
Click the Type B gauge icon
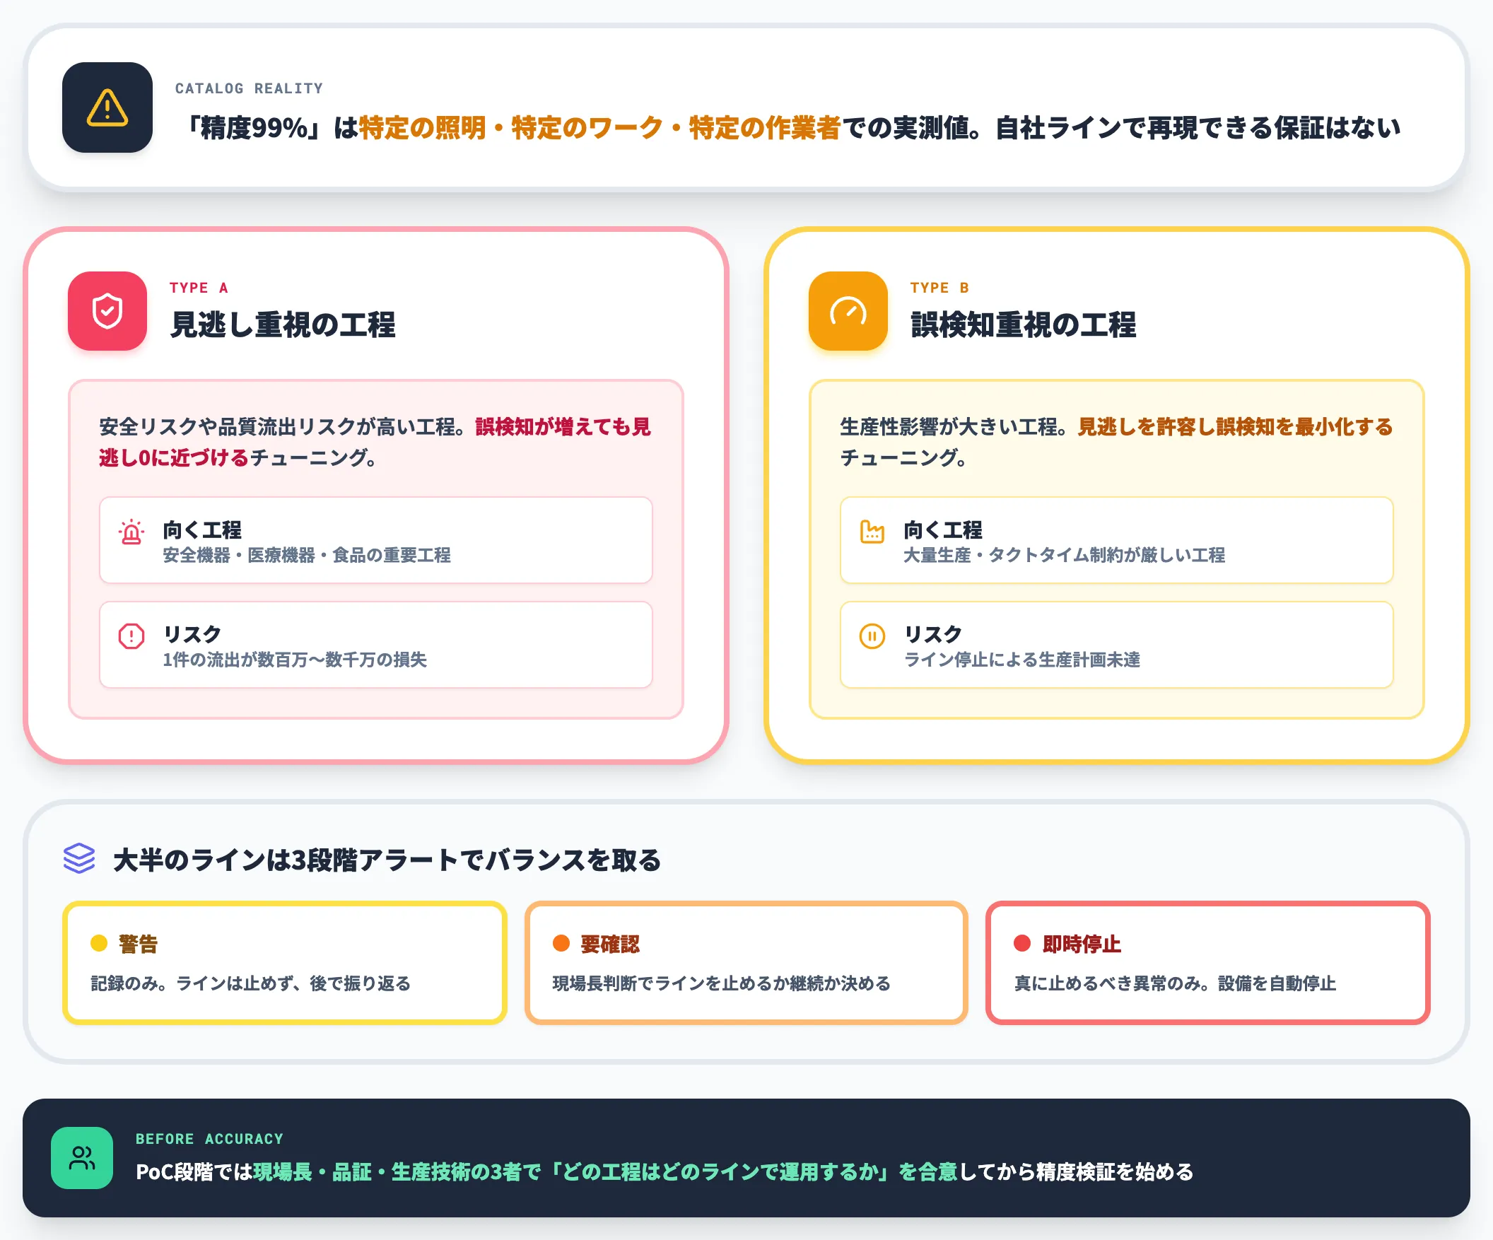point(848,311)
